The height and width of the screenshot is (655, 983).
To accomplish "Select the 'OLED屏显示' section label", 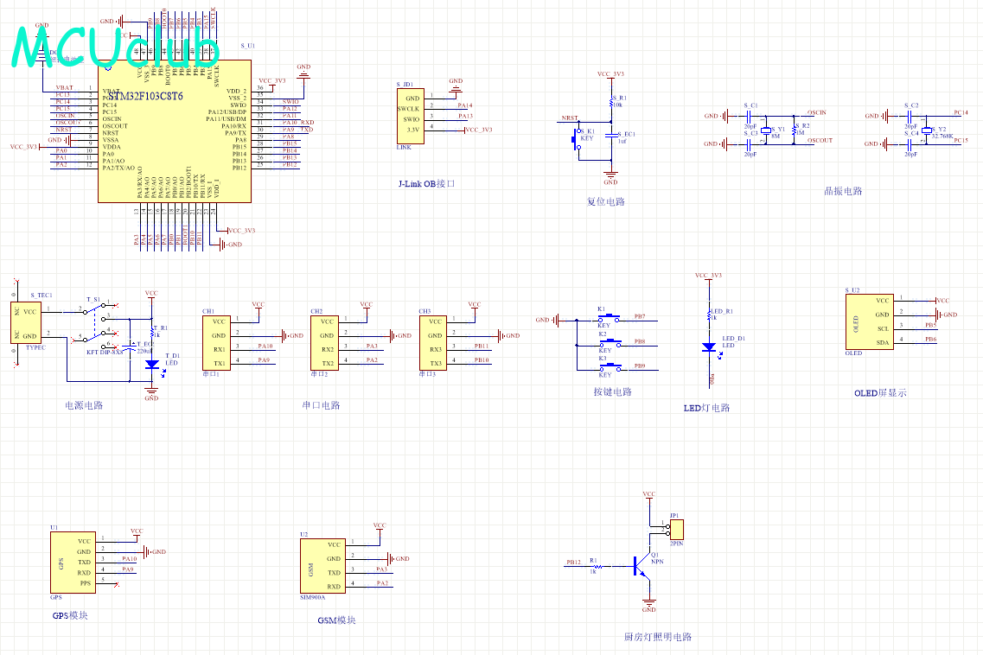I will pyautogui.click(x=880, y=393).
